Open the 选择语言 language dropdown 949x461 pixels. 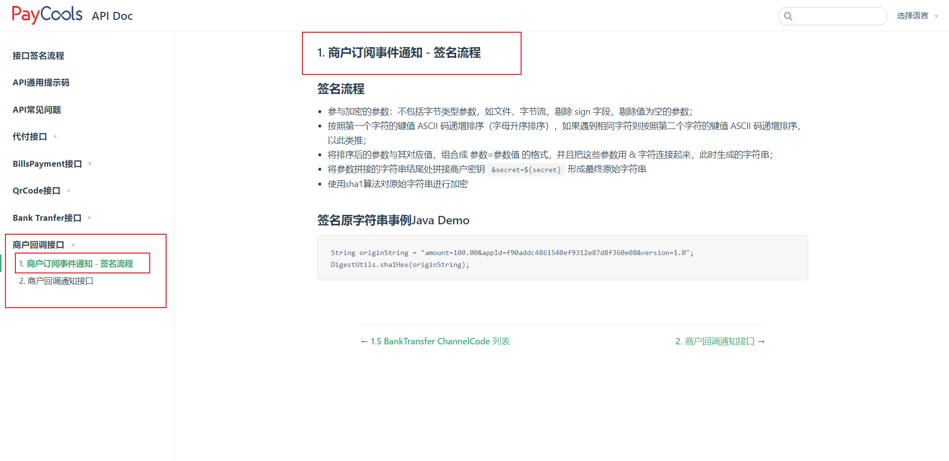click(912, 16)
